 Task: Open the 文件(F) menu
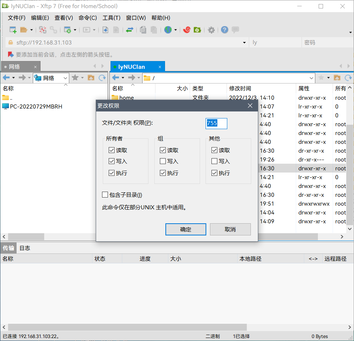pos(17,18)
